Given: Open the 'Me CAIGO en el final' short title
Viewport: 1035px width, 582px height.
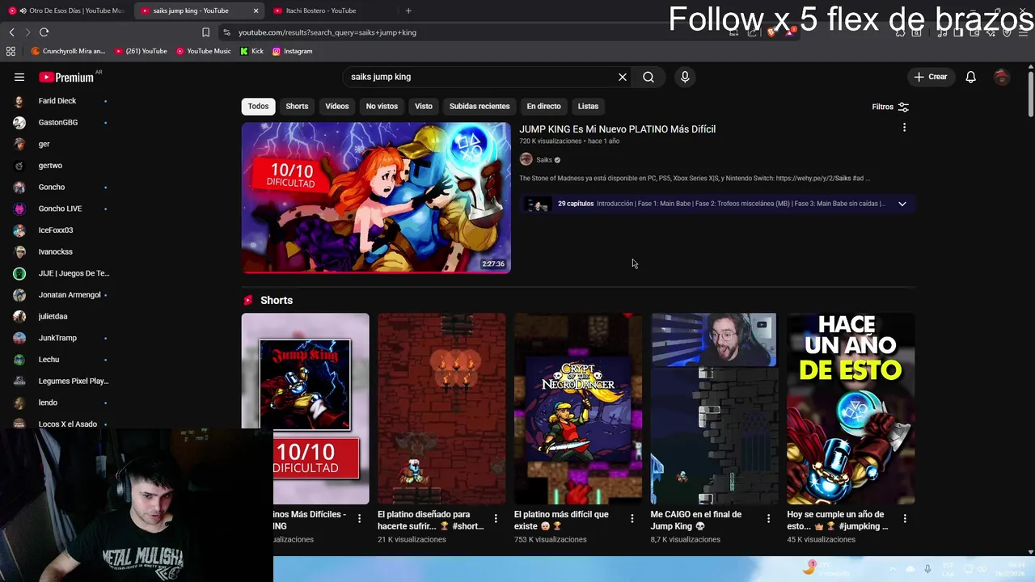Looking at the screenshot, I should [x=696, y=520].
